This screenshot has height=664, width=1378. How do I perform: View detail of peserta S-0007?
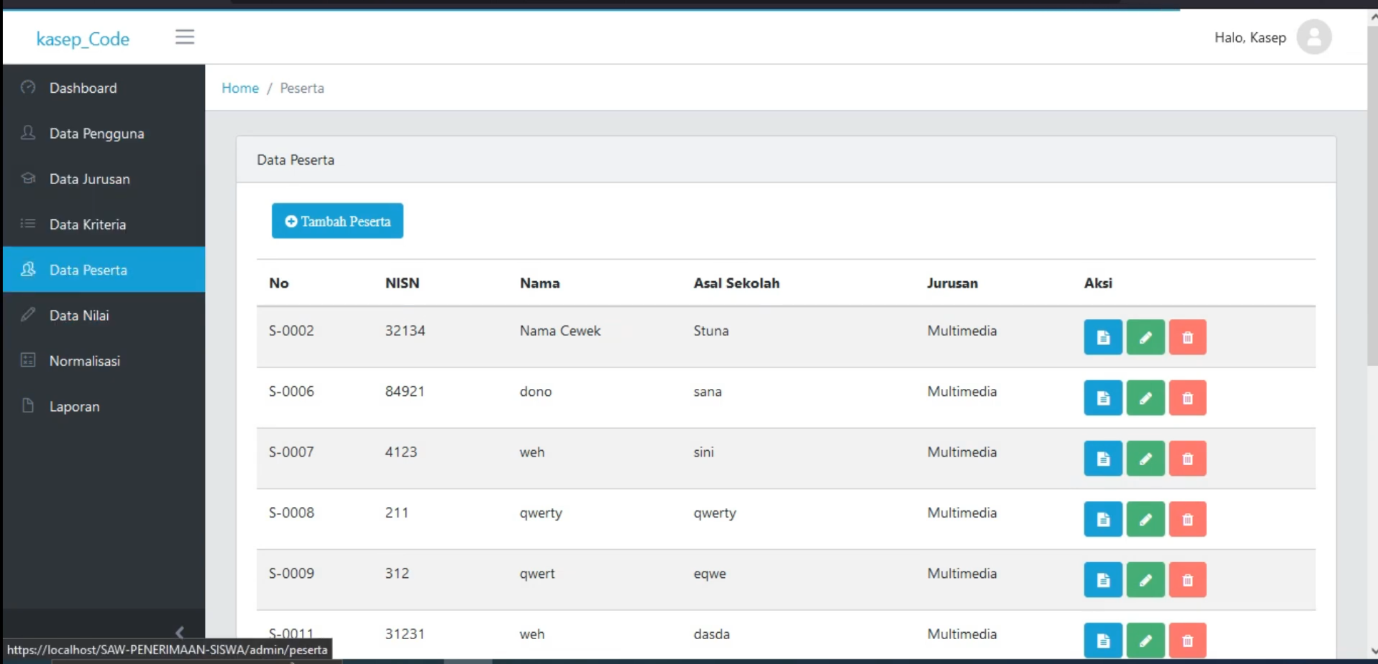(x=1103, y=458)
